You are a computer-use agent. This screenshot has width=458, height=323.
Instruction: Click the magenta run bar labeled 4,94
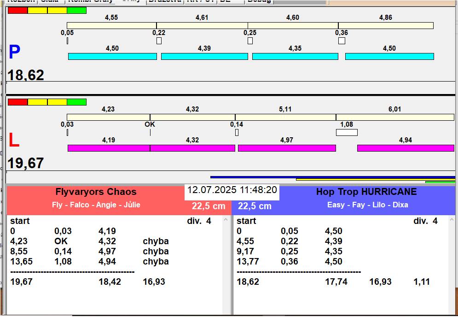pyautogui.click(x=406, y=148)
